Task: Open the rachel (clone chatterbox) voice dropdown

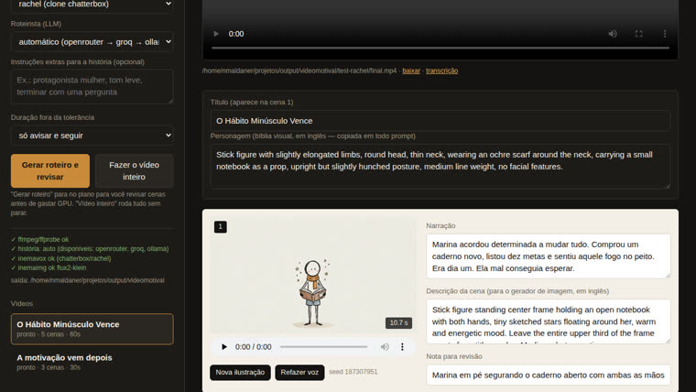Action: [x=92, y=5]
